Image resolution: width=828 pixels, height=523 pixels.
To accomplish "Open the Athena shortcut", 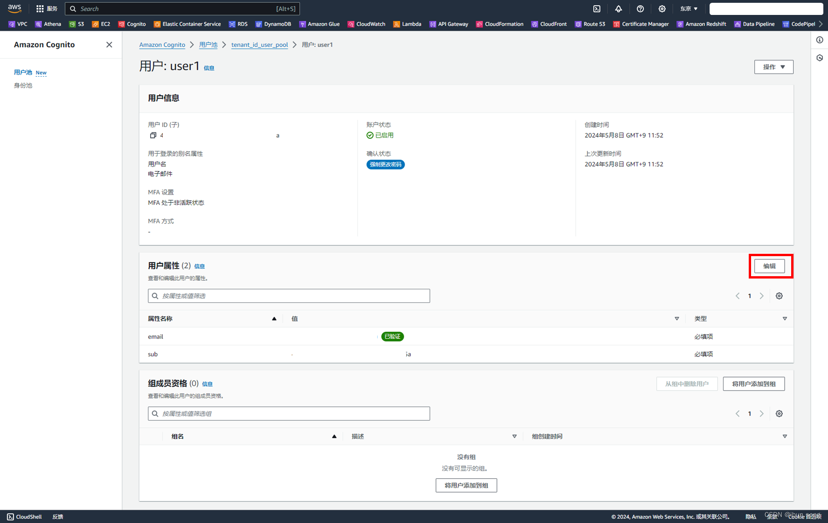I will tap(48, 24).
